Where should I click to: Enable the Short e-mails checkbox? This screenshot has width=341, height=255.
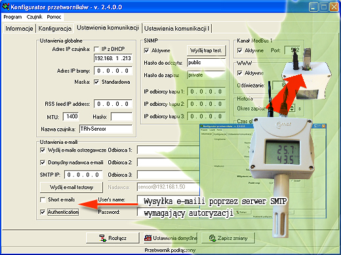43,199
